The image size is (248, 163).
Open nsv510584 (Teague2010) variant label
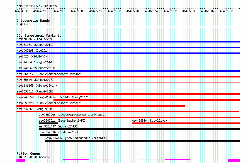pyautogui.click(x=35, y=62)
